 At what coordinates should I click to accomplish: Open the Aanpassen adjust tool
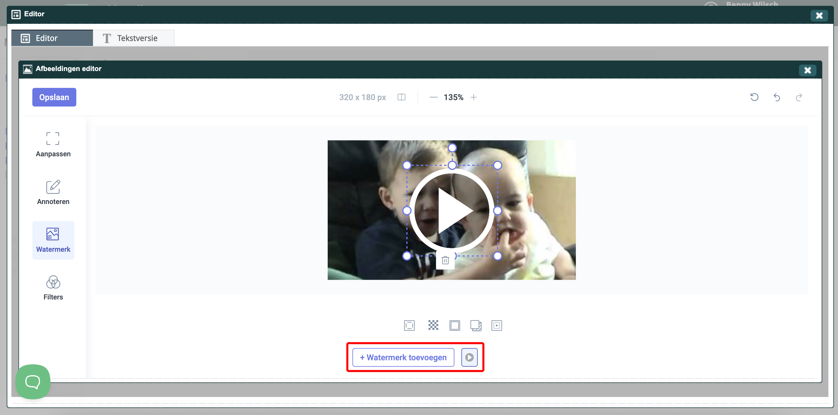53,144
